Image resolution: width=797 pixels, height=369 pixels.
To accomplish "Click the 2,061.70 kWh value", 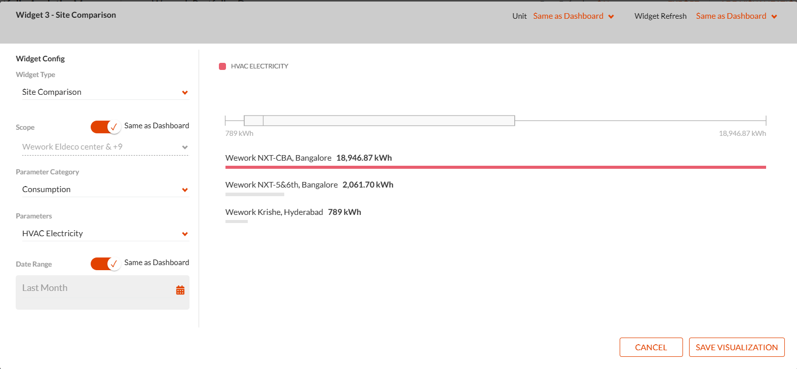I will [368, 185].
